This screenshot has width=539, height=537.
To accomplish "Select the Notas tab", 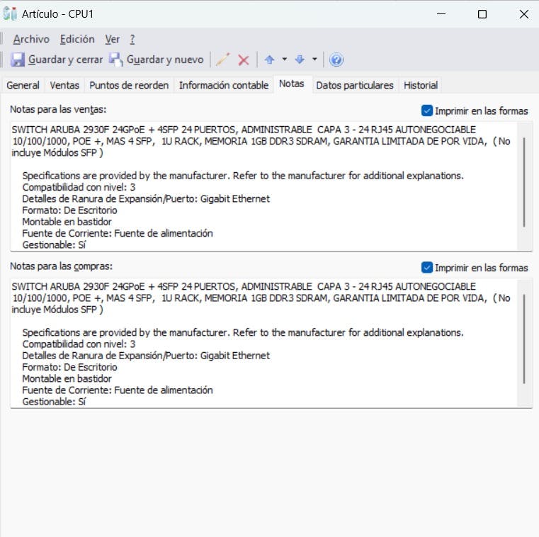I will point(292,84).
